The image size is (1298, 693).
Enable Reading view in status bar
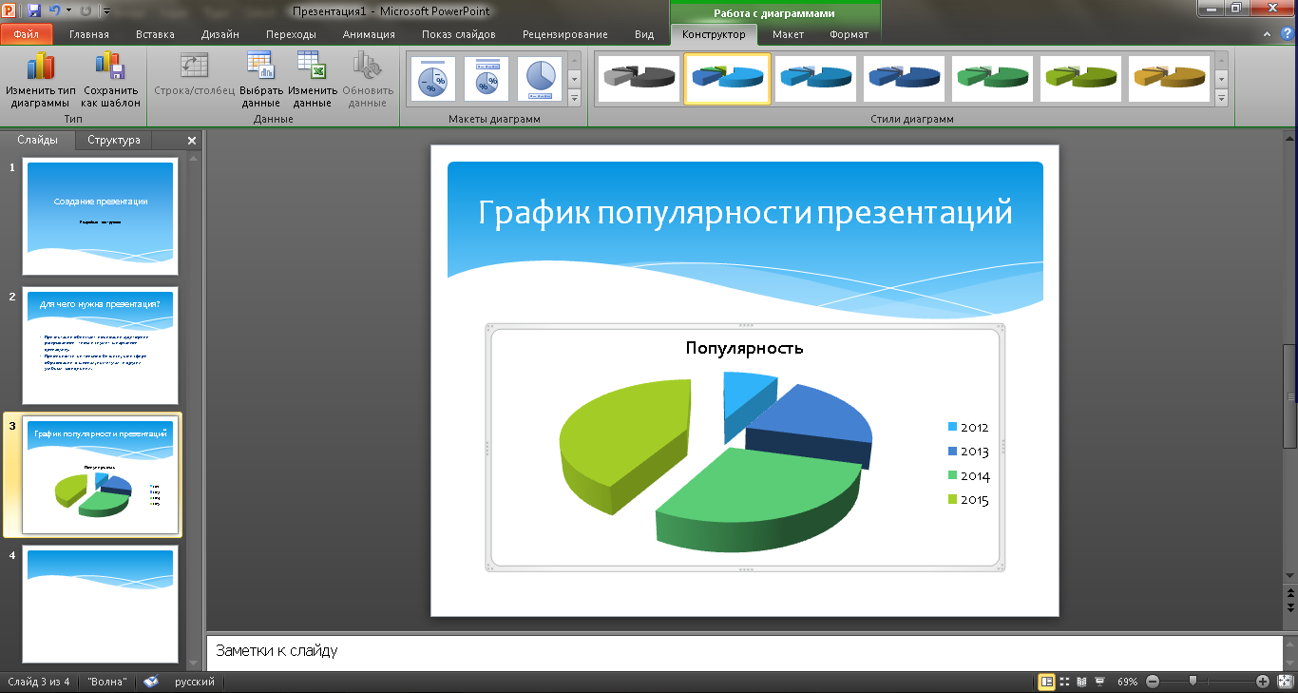pyautogui.click(x=1081, y=682)
